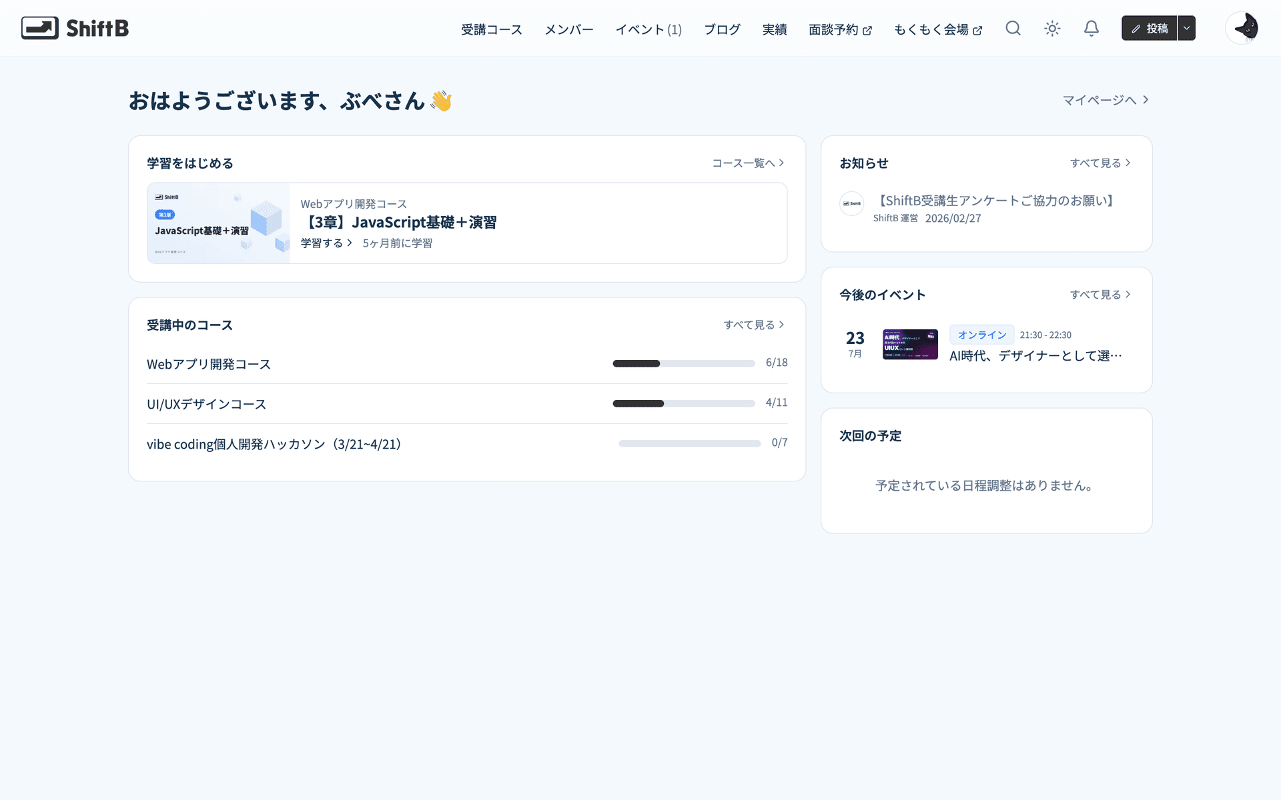
Task: Click ShiftB 運営 avatar icon in お知らせ
Action: [x=852, y=203]
